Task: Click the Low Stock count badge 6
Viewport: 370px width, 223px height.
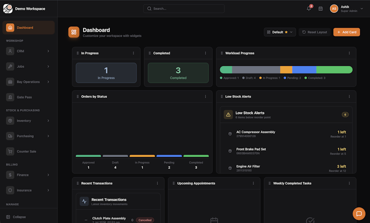Action: pyautogui.click(x=345, y=114)
